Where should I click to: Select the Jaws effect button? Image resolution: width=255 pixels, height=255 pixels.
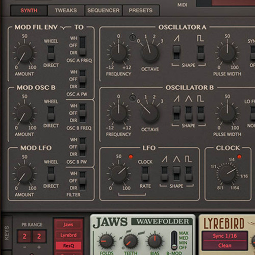68,224
